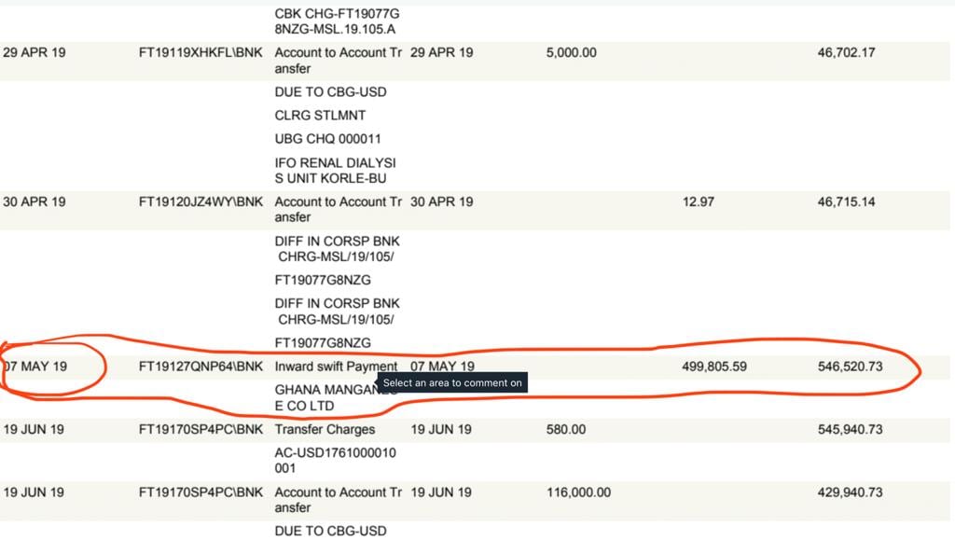Image resolution: width=955 pixels, height=540 pixels.
Task: Select the Transfer Charges description
Action: coord(325,429)
